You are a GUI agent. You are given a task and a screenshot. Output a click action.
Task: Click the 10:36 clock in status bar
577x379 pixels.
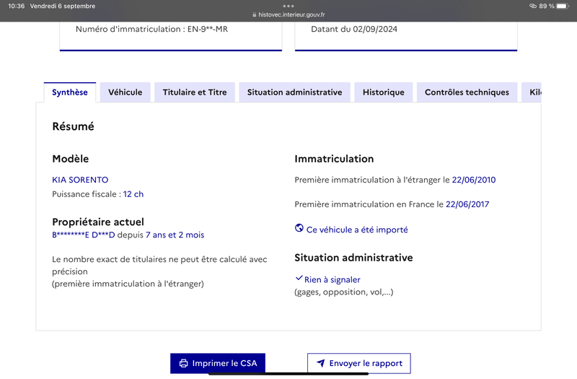[16, 6]
